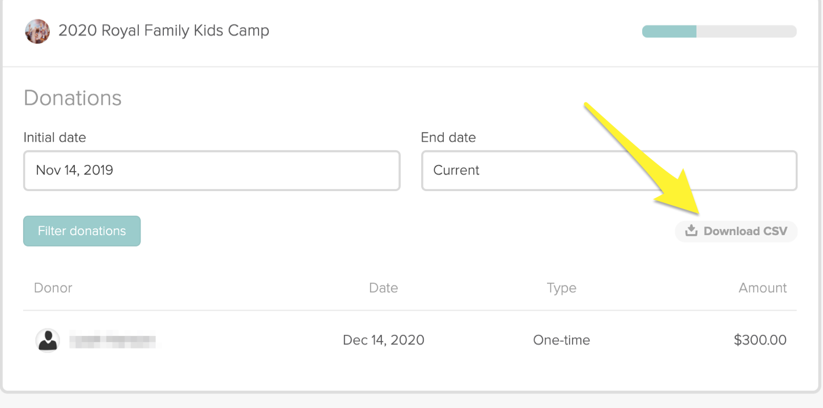
Task: Click the Type column header
Action: [562, 288]
